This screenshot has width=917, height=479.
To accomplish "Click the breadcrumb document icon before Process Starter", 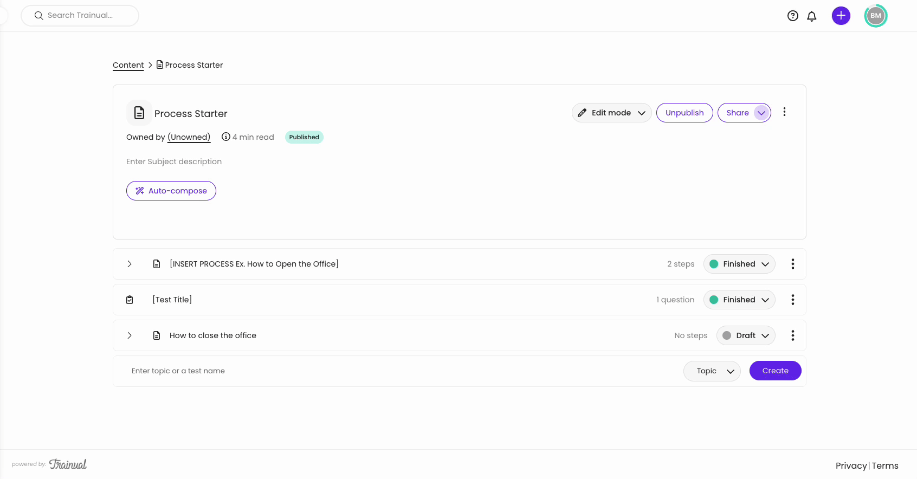I will 160,64.
